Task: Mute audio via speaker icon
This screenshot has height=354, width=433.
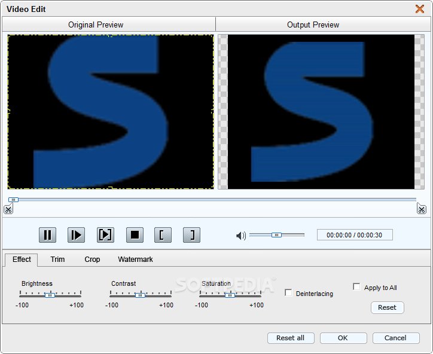Action: 241,236
